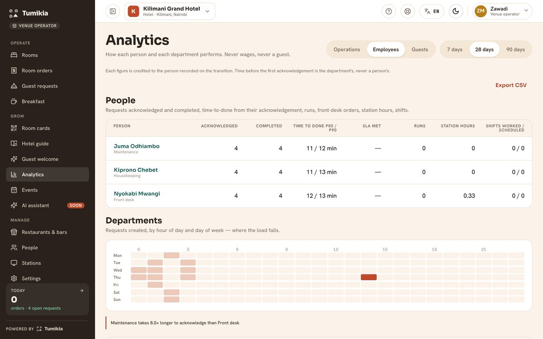Screen dimensions: 543x339
Task: Click the Analytics bar chart icon
Action: click(14, 174)
